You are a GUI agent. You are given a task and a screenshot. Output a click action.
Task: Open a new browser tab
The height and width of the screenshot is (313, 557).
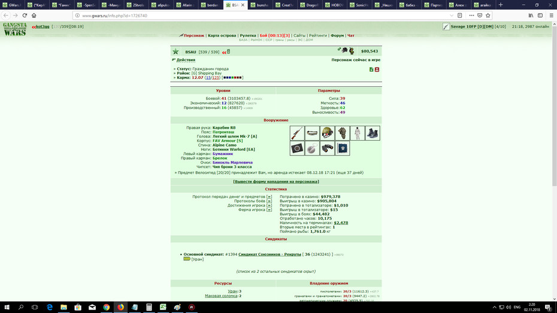[x=501, y=5]
